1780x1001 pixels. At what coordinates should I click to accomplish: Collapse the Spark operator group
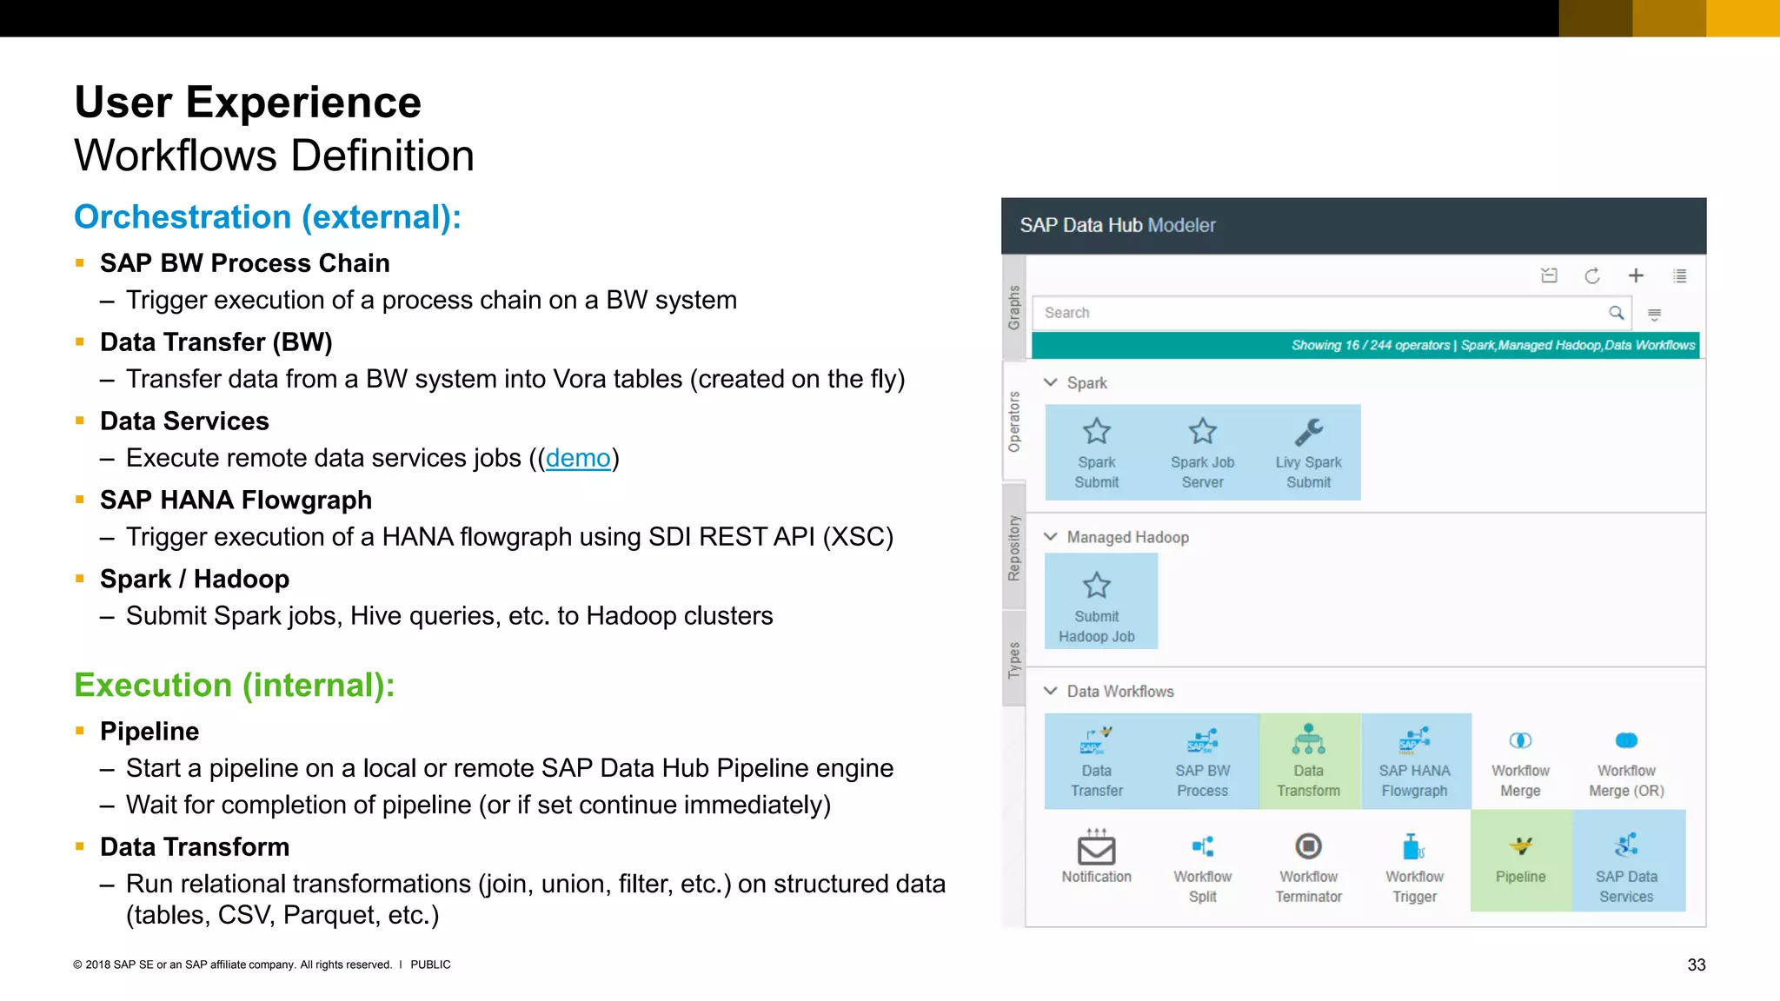tap(1051, 382)
